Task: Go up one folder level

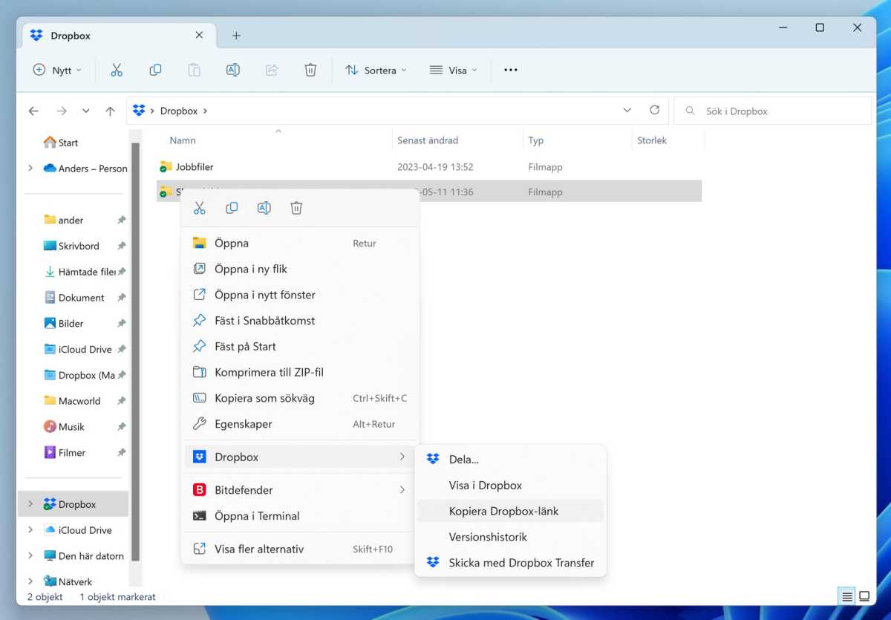Action: 110,111
